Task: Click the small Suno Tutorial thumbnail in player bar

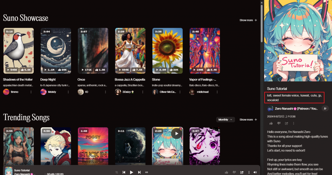Action: pyautogui.click(x=9, y=171)
